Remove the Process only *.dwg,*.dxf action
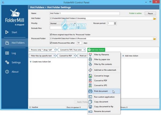 pos(55,50)
